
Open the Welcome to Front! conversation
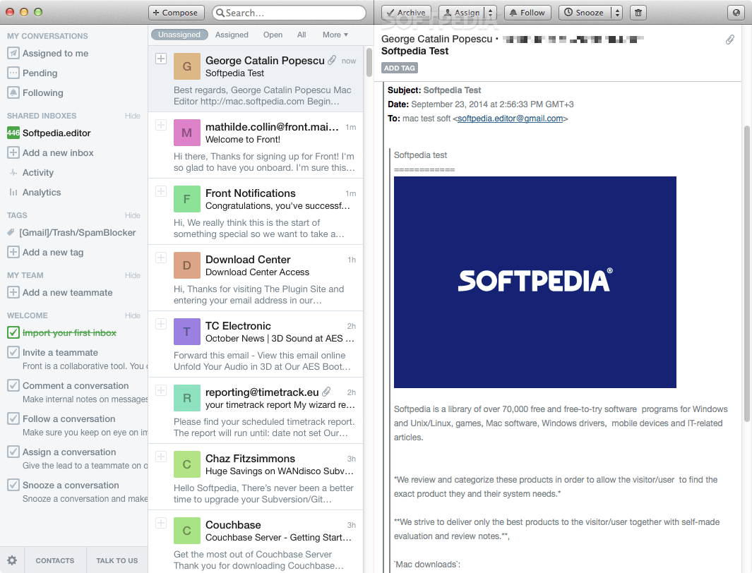click(x=256, y=145)
